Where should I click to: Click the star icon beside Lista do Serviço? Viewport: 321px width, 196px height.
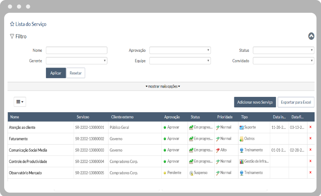point(12,24)
